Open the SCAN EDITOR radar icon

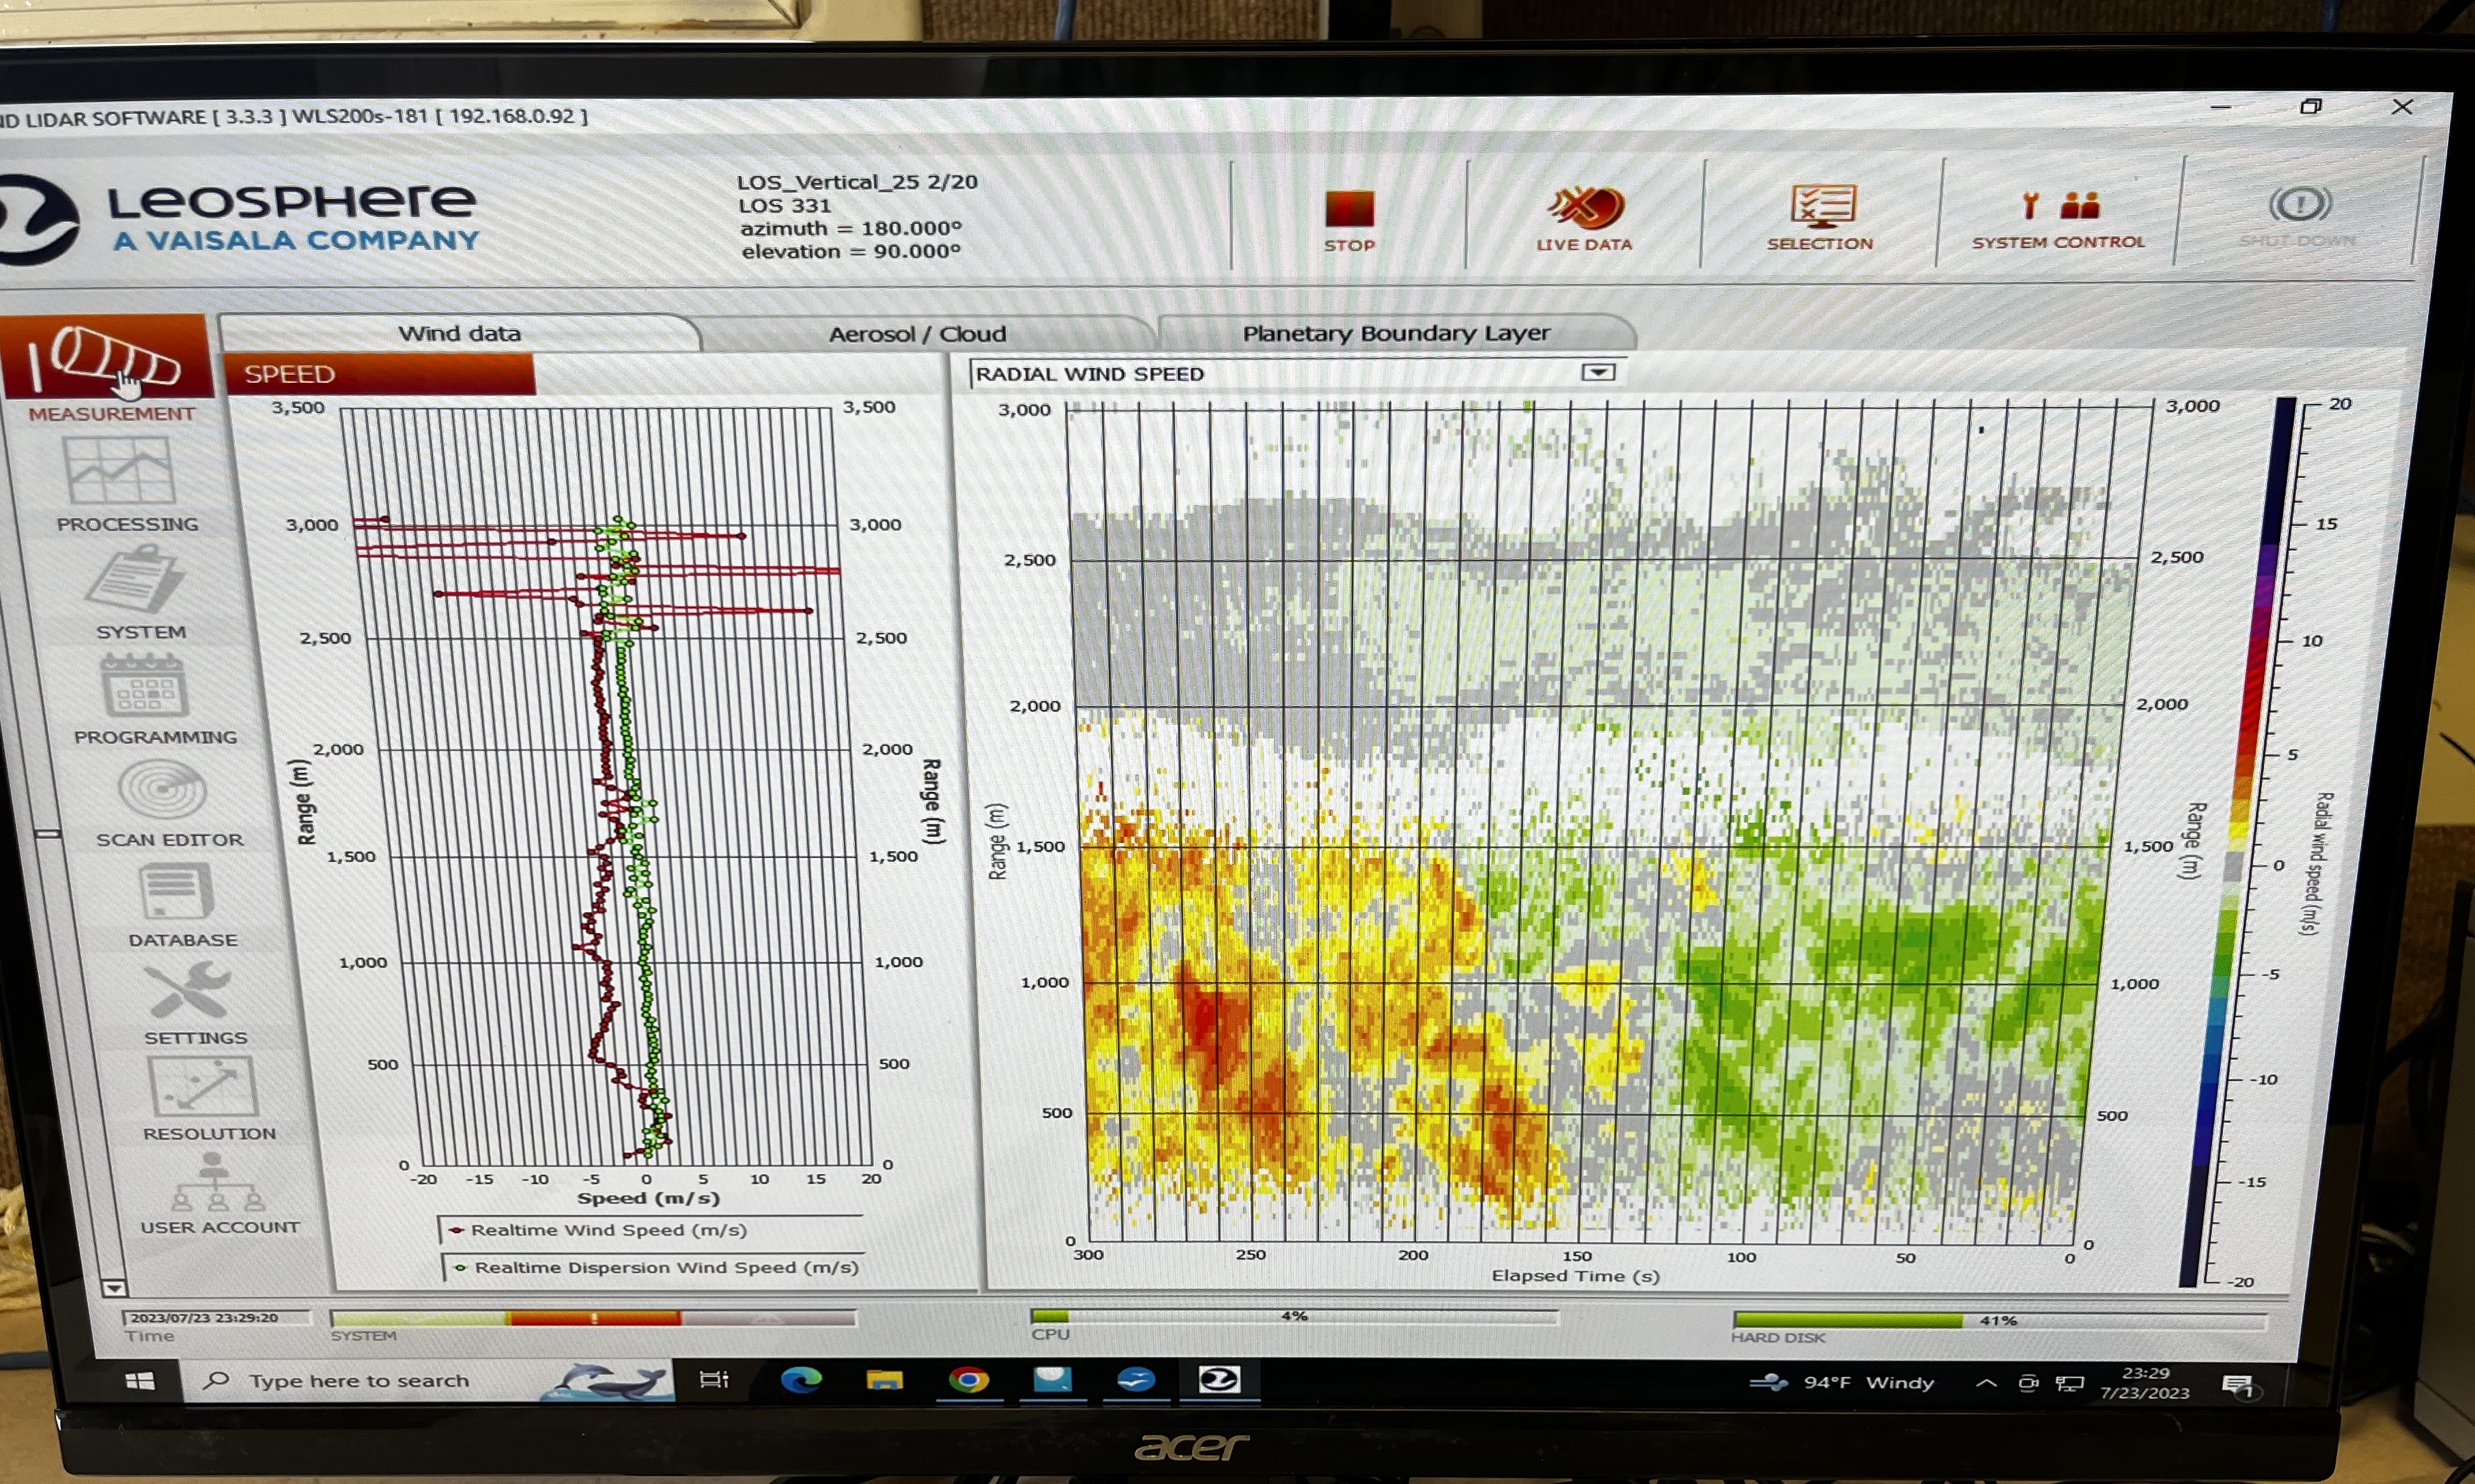(162, 790)
